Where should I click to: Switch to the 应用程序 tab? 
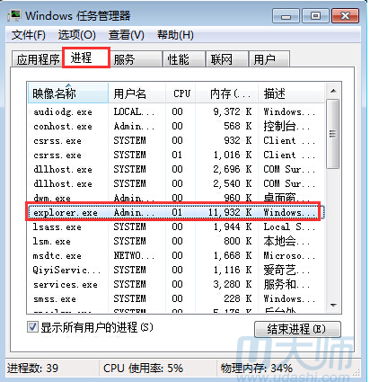coord(38,59)
